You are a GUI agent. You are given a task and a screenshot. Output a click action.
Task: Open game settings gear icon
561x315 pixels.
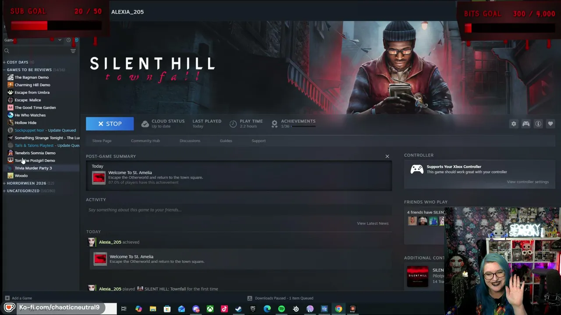pyautogui.click(x=514, y=124)
